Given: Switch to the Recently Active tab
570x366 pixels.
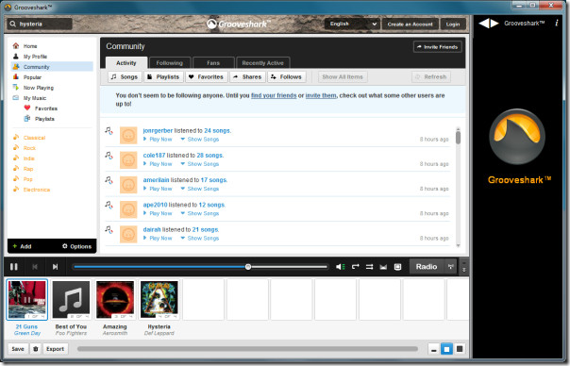Looking at the screenshot, I should click(263, 63).
